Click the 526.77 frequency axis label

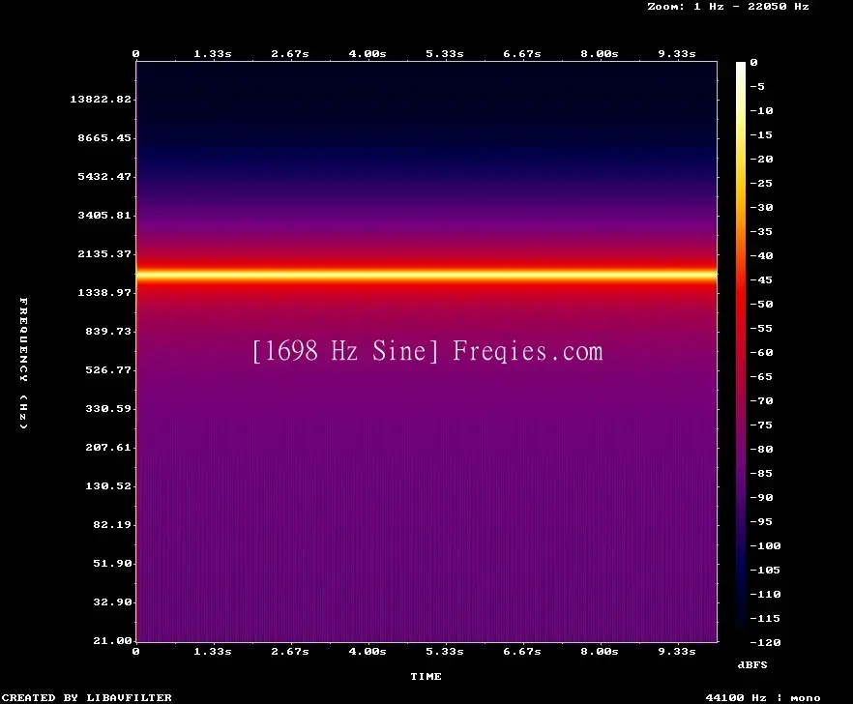click(108, 369)
